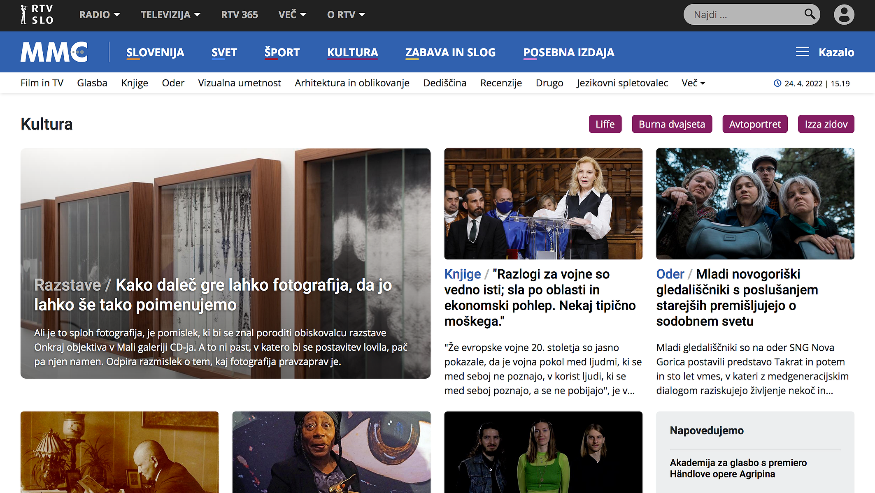Screen dimensions: 875x493
Task: Click the MMC logo
Action: coord(54,52)
